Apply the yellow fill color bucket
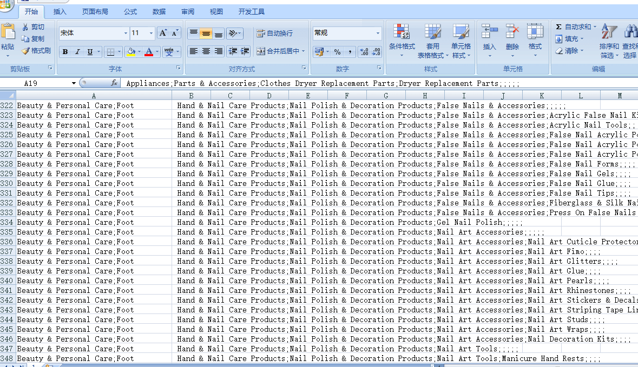The height and width of the screenshot is (367, 638). coord(130,52)
